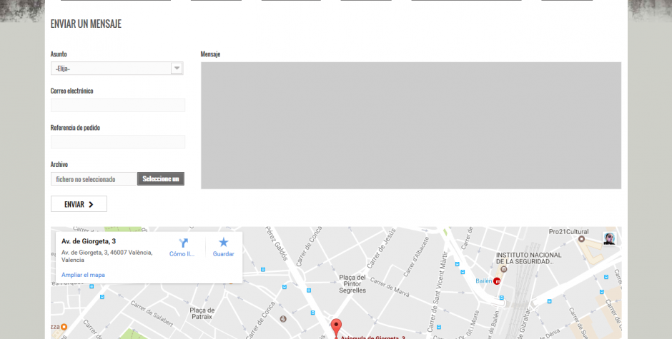672x339 pixels.
Task: Click the orange marker near Carrer de Salabert
Action: pos(64,327)
